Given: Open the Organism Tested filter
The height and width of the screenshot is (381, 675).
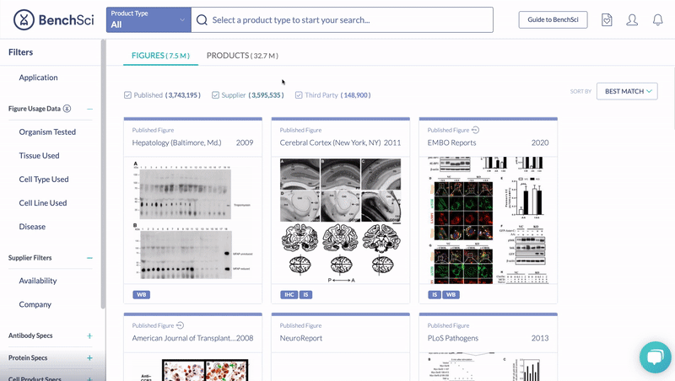Looking at the screenshot, I should 47,132.
